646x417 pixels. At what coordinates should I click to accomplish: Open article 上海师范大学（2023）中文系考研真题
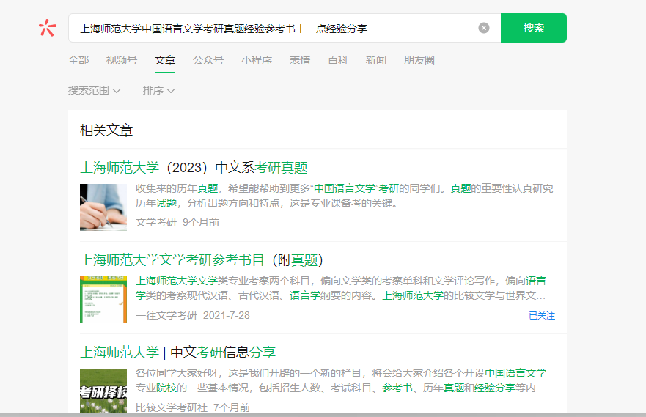(x=194, y=168)
